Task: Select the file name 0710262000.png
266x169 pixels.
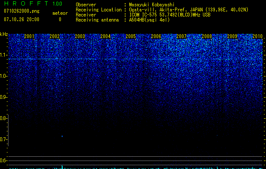Action: [22, 11]
